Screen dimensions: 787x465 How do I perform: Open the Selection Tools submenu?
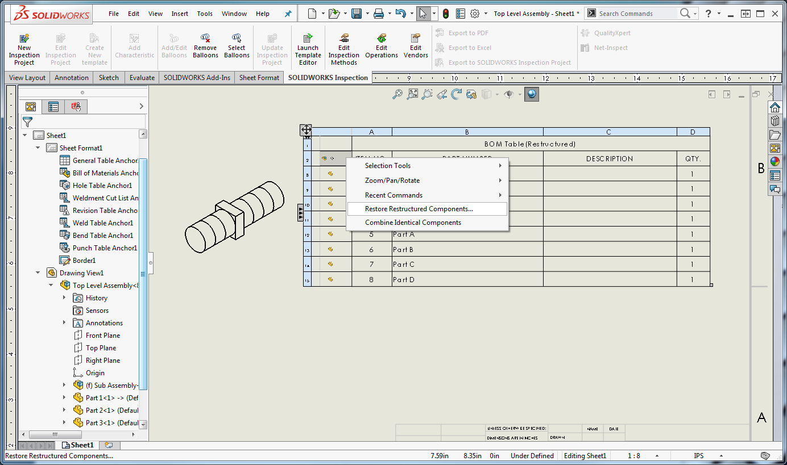coord(427,165)
